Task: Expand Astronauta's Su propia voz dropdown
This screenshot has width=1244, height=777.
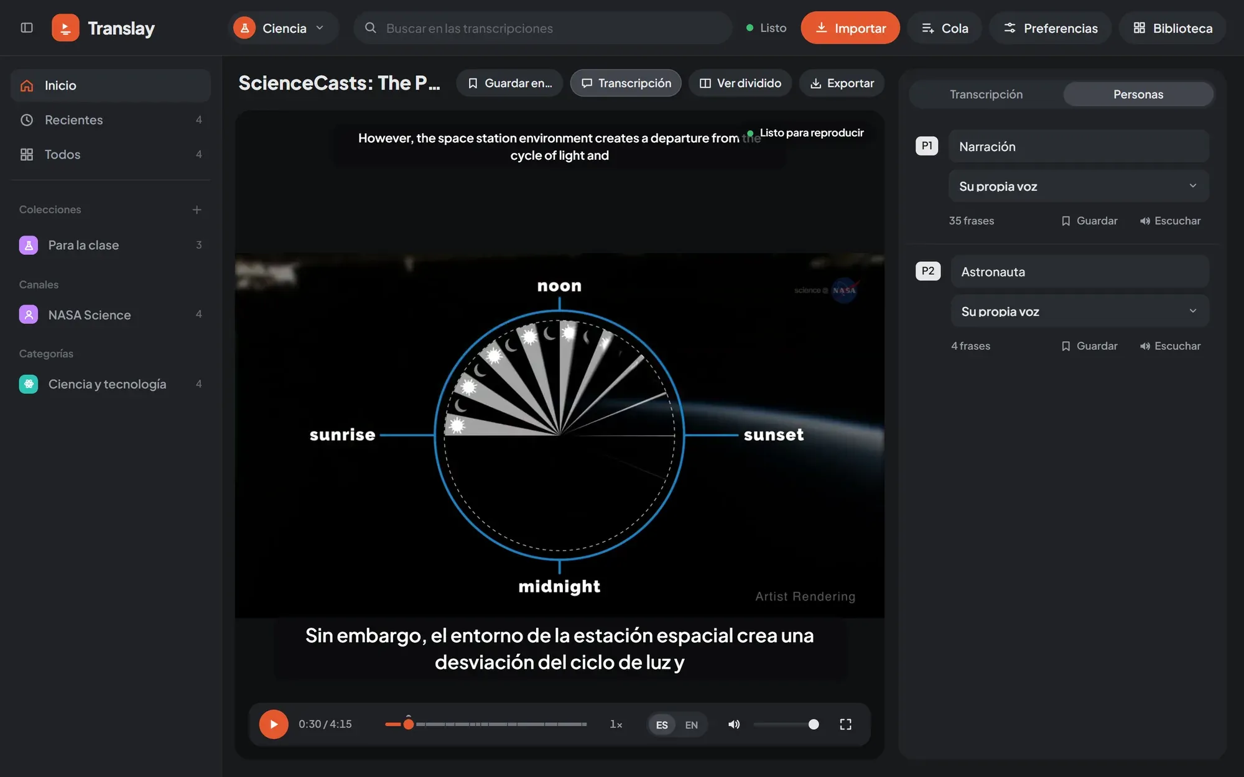Action: [x=1080, y=311]
